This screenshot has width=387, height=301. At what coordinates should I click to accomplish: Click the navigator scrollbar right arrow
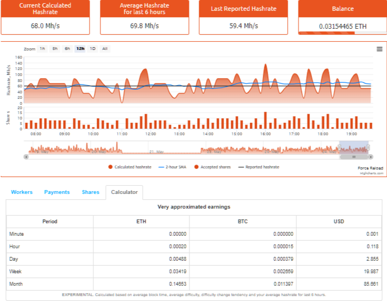(x=371, y=156)
